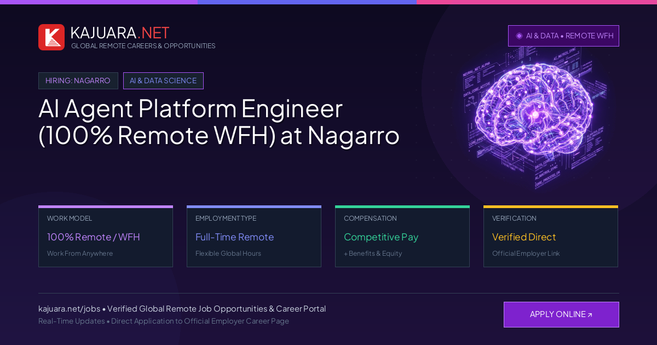Click the kajuara.net/jobs link text
The image size is (657, 345).
pos(70,309)
